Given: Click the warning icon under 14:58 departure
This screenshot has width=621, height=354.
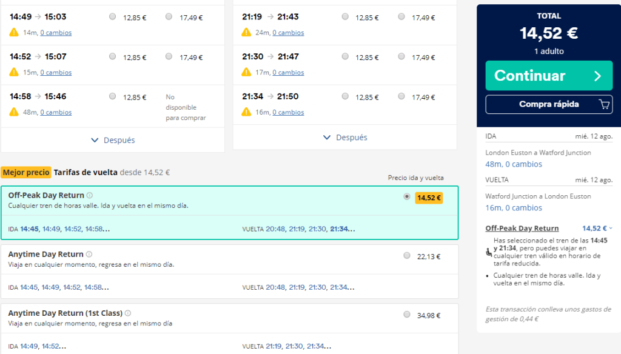Looking at the screenshot, I should [14, 112].
